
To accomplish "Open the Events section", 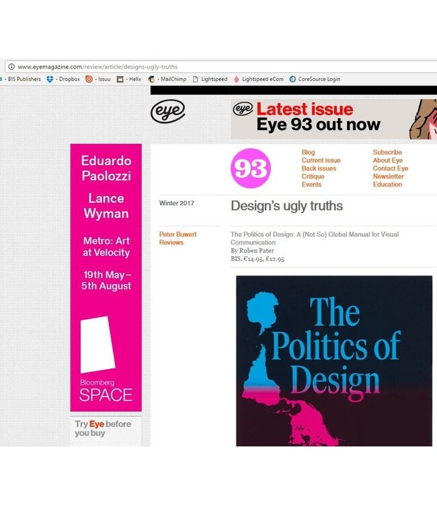I will (311, 184).
